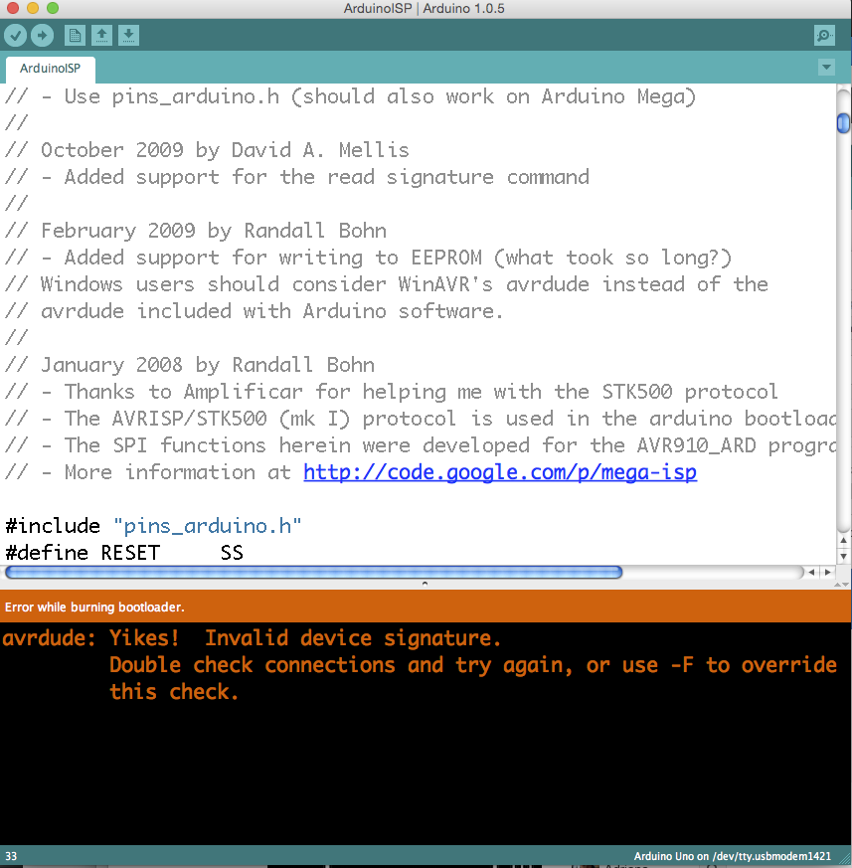Click the 'Thanks to Amplificar' comment line
This screenshot has height=868, width=852.
[391, 392]
